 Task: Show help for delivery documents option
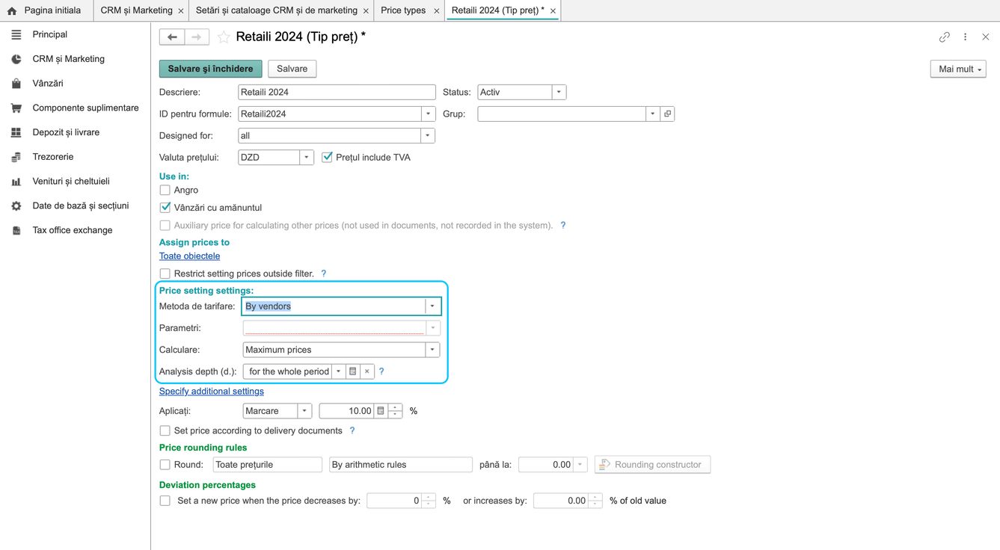(x=352, y=430)
